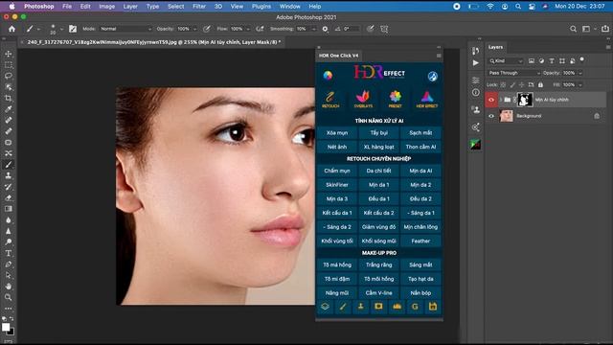Click the Trắng răng button
The height and width of the screenshot is (345, 613).
[x=379, y=265]
